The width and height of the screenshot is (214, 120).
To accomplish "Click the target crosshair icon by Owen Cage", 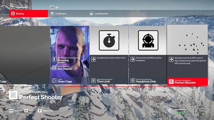I will (x=54, y=80).
